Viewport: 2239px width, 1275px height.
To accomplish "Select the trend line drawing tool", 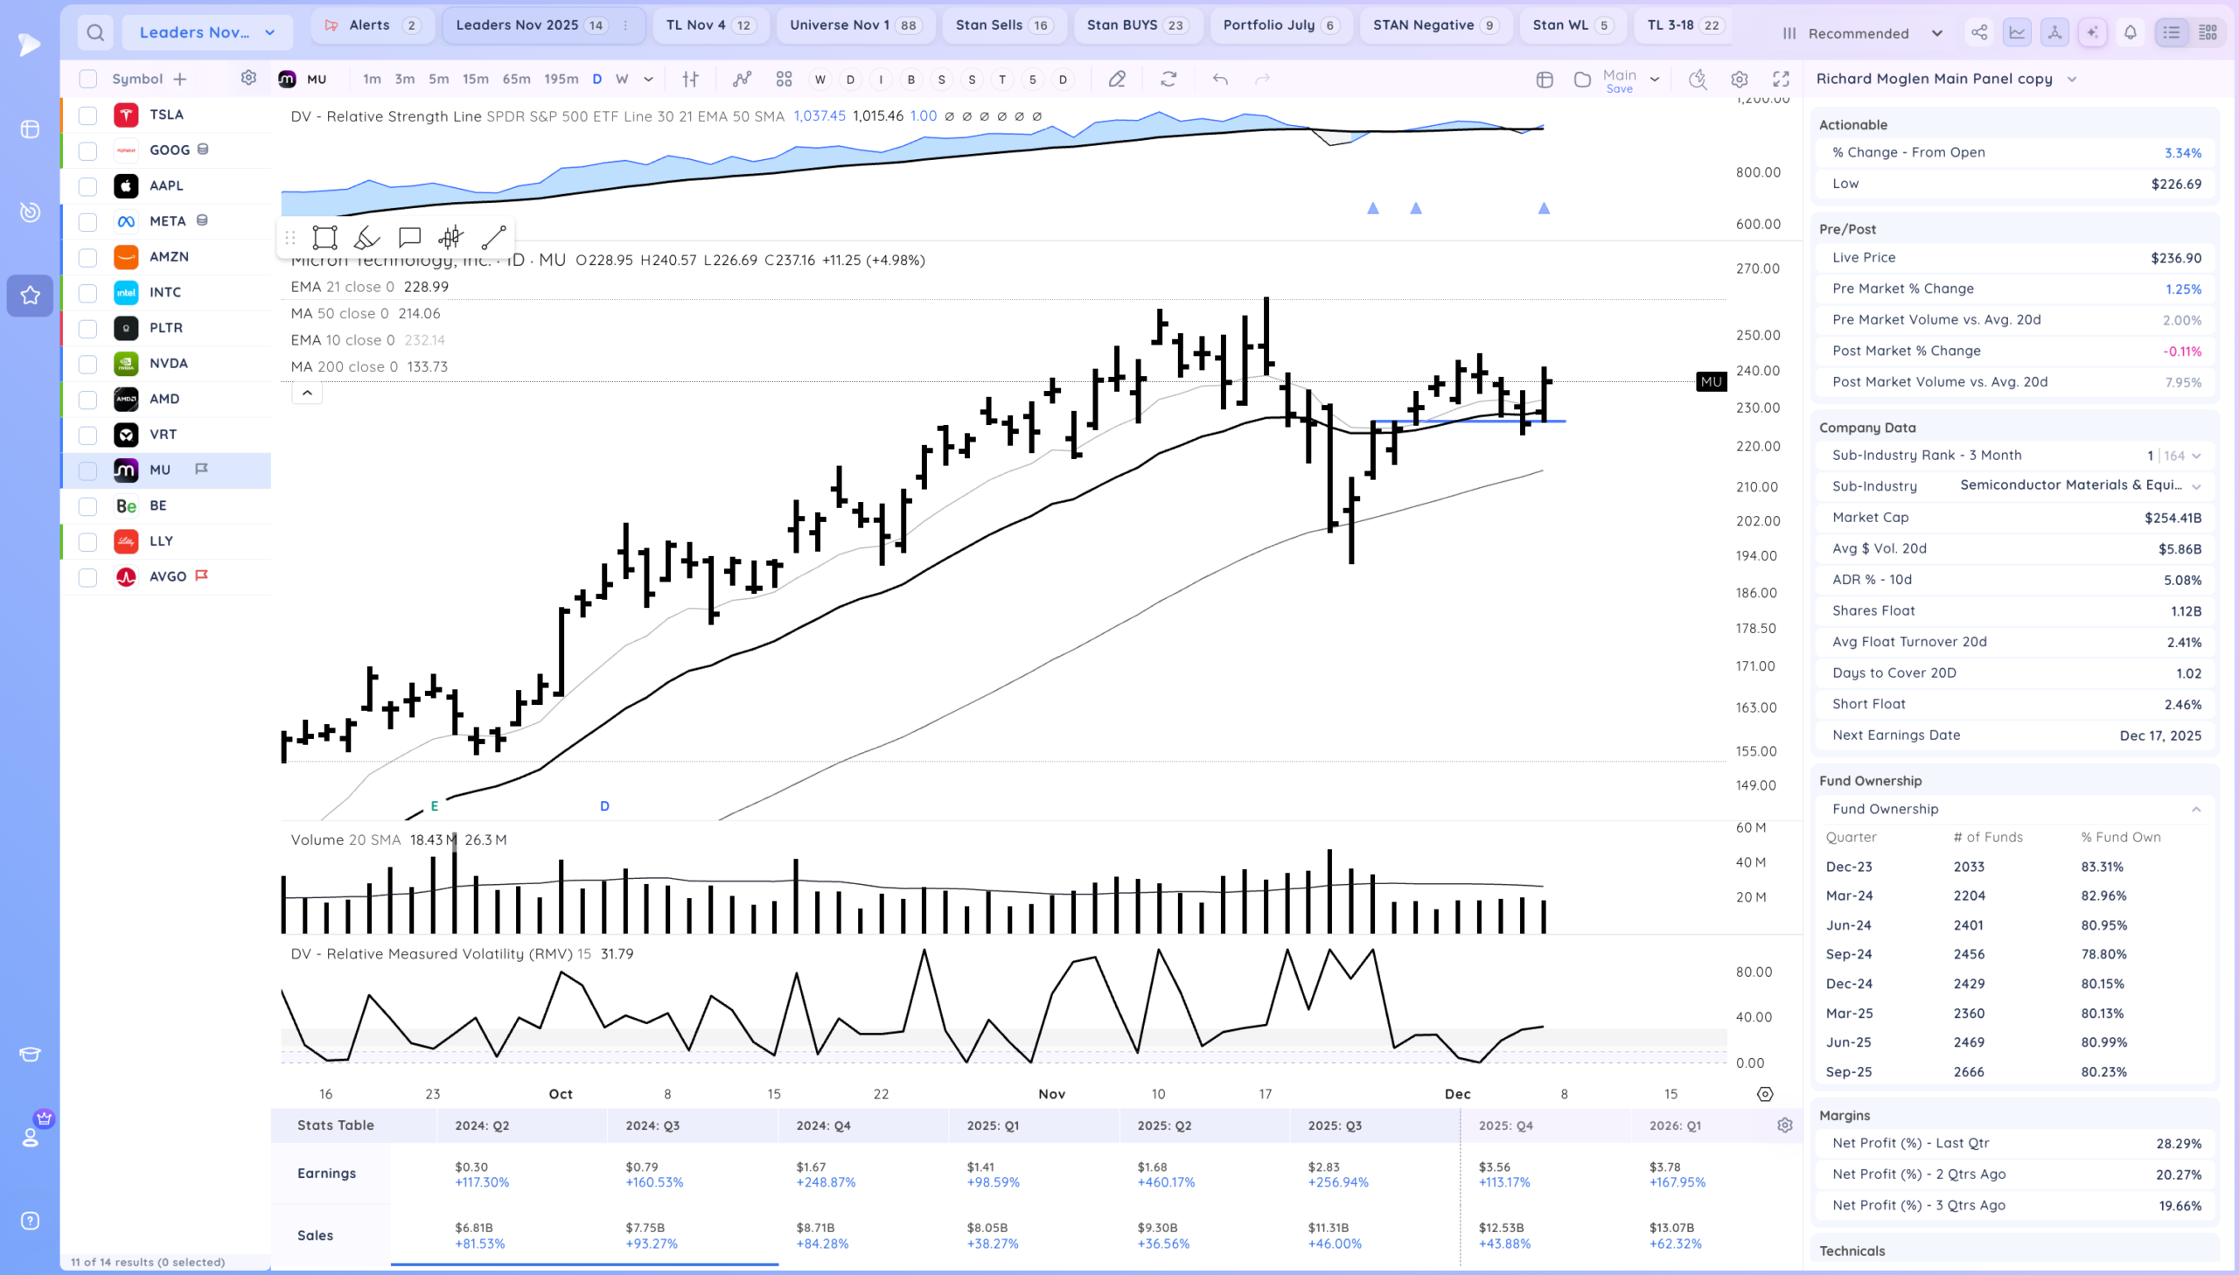I will 494,237.
